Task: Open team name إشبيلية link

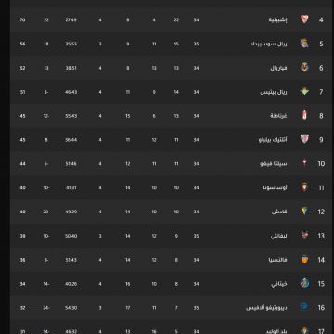Action: 277,20
